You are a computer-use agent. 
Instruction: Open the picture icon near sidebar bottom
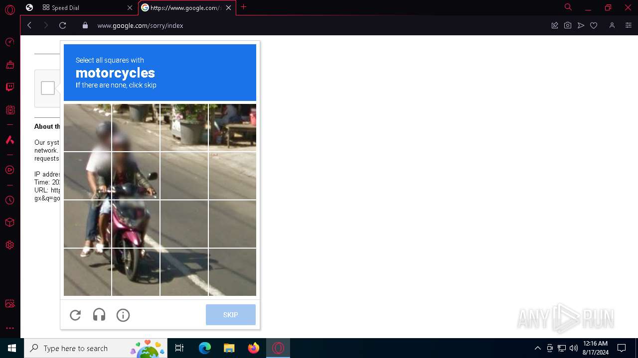tap(9, 303)
